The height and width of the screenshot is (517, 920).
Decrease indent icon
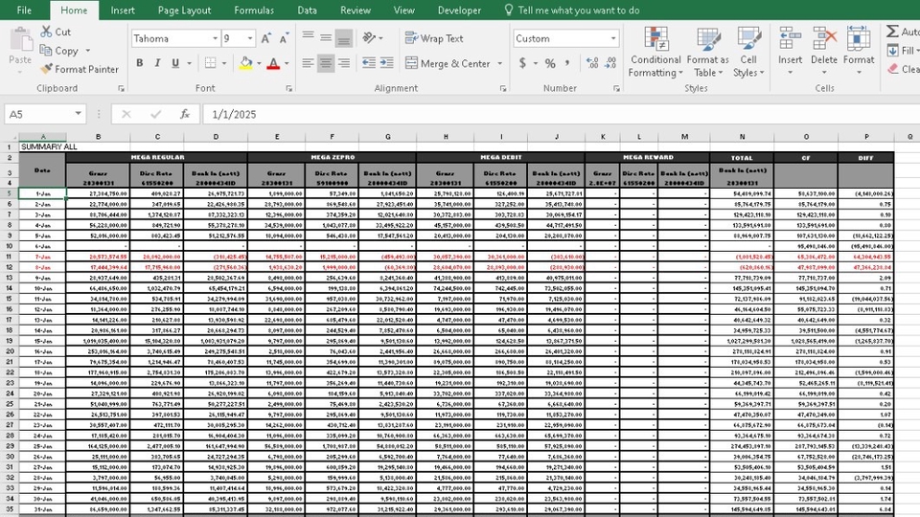pyautogui.click(x=368, y=63)
